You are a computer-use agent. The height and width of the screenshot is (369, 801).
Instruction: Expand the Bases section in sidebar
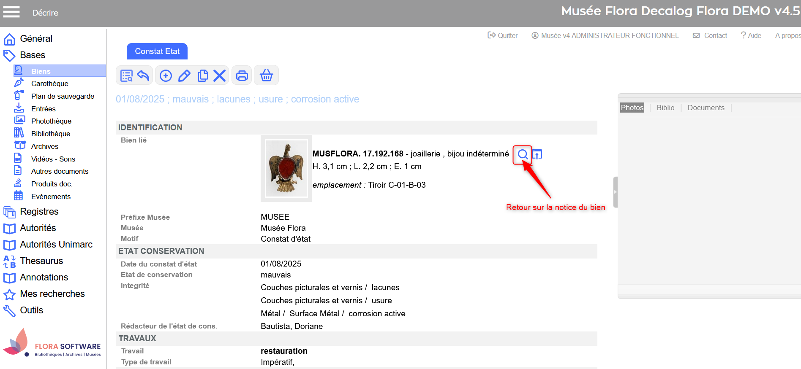33,55
